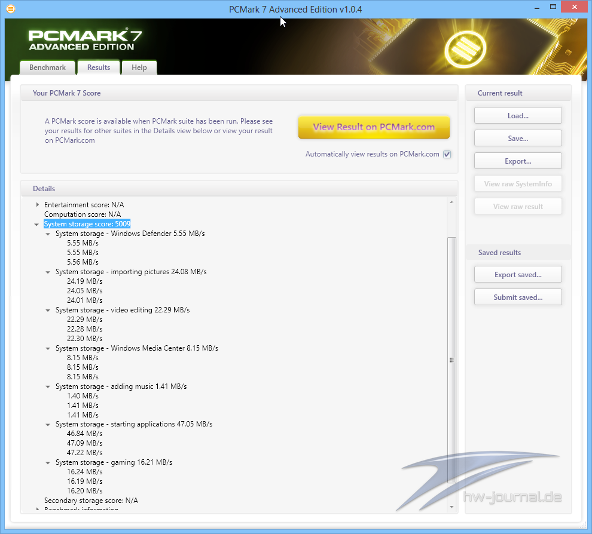This screenshot has height=534, width=592.
Task: Click the 5.56 MB/s result value
Action: (83, 262)
